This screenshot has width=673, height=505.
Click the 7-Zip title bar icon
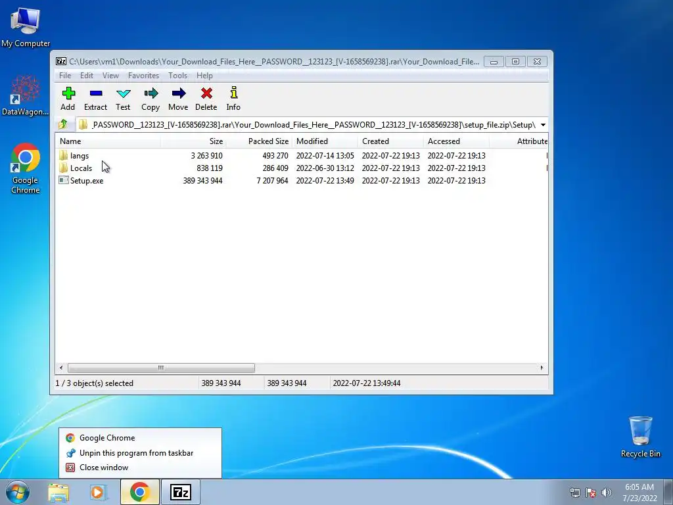[x=61, y=61]
